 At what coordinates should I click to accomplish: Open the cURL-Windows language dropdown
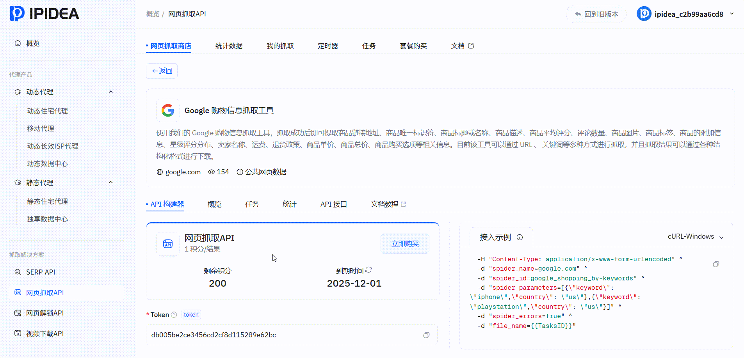[696, 237]
